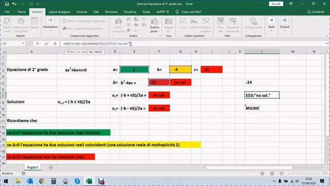
Task: Switch to the Home tab
Action: coord(22,12)
